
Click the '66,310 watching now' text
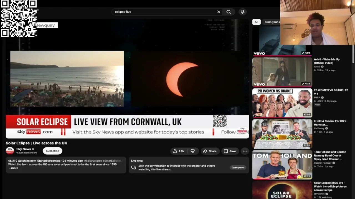[x=22, y=161]
